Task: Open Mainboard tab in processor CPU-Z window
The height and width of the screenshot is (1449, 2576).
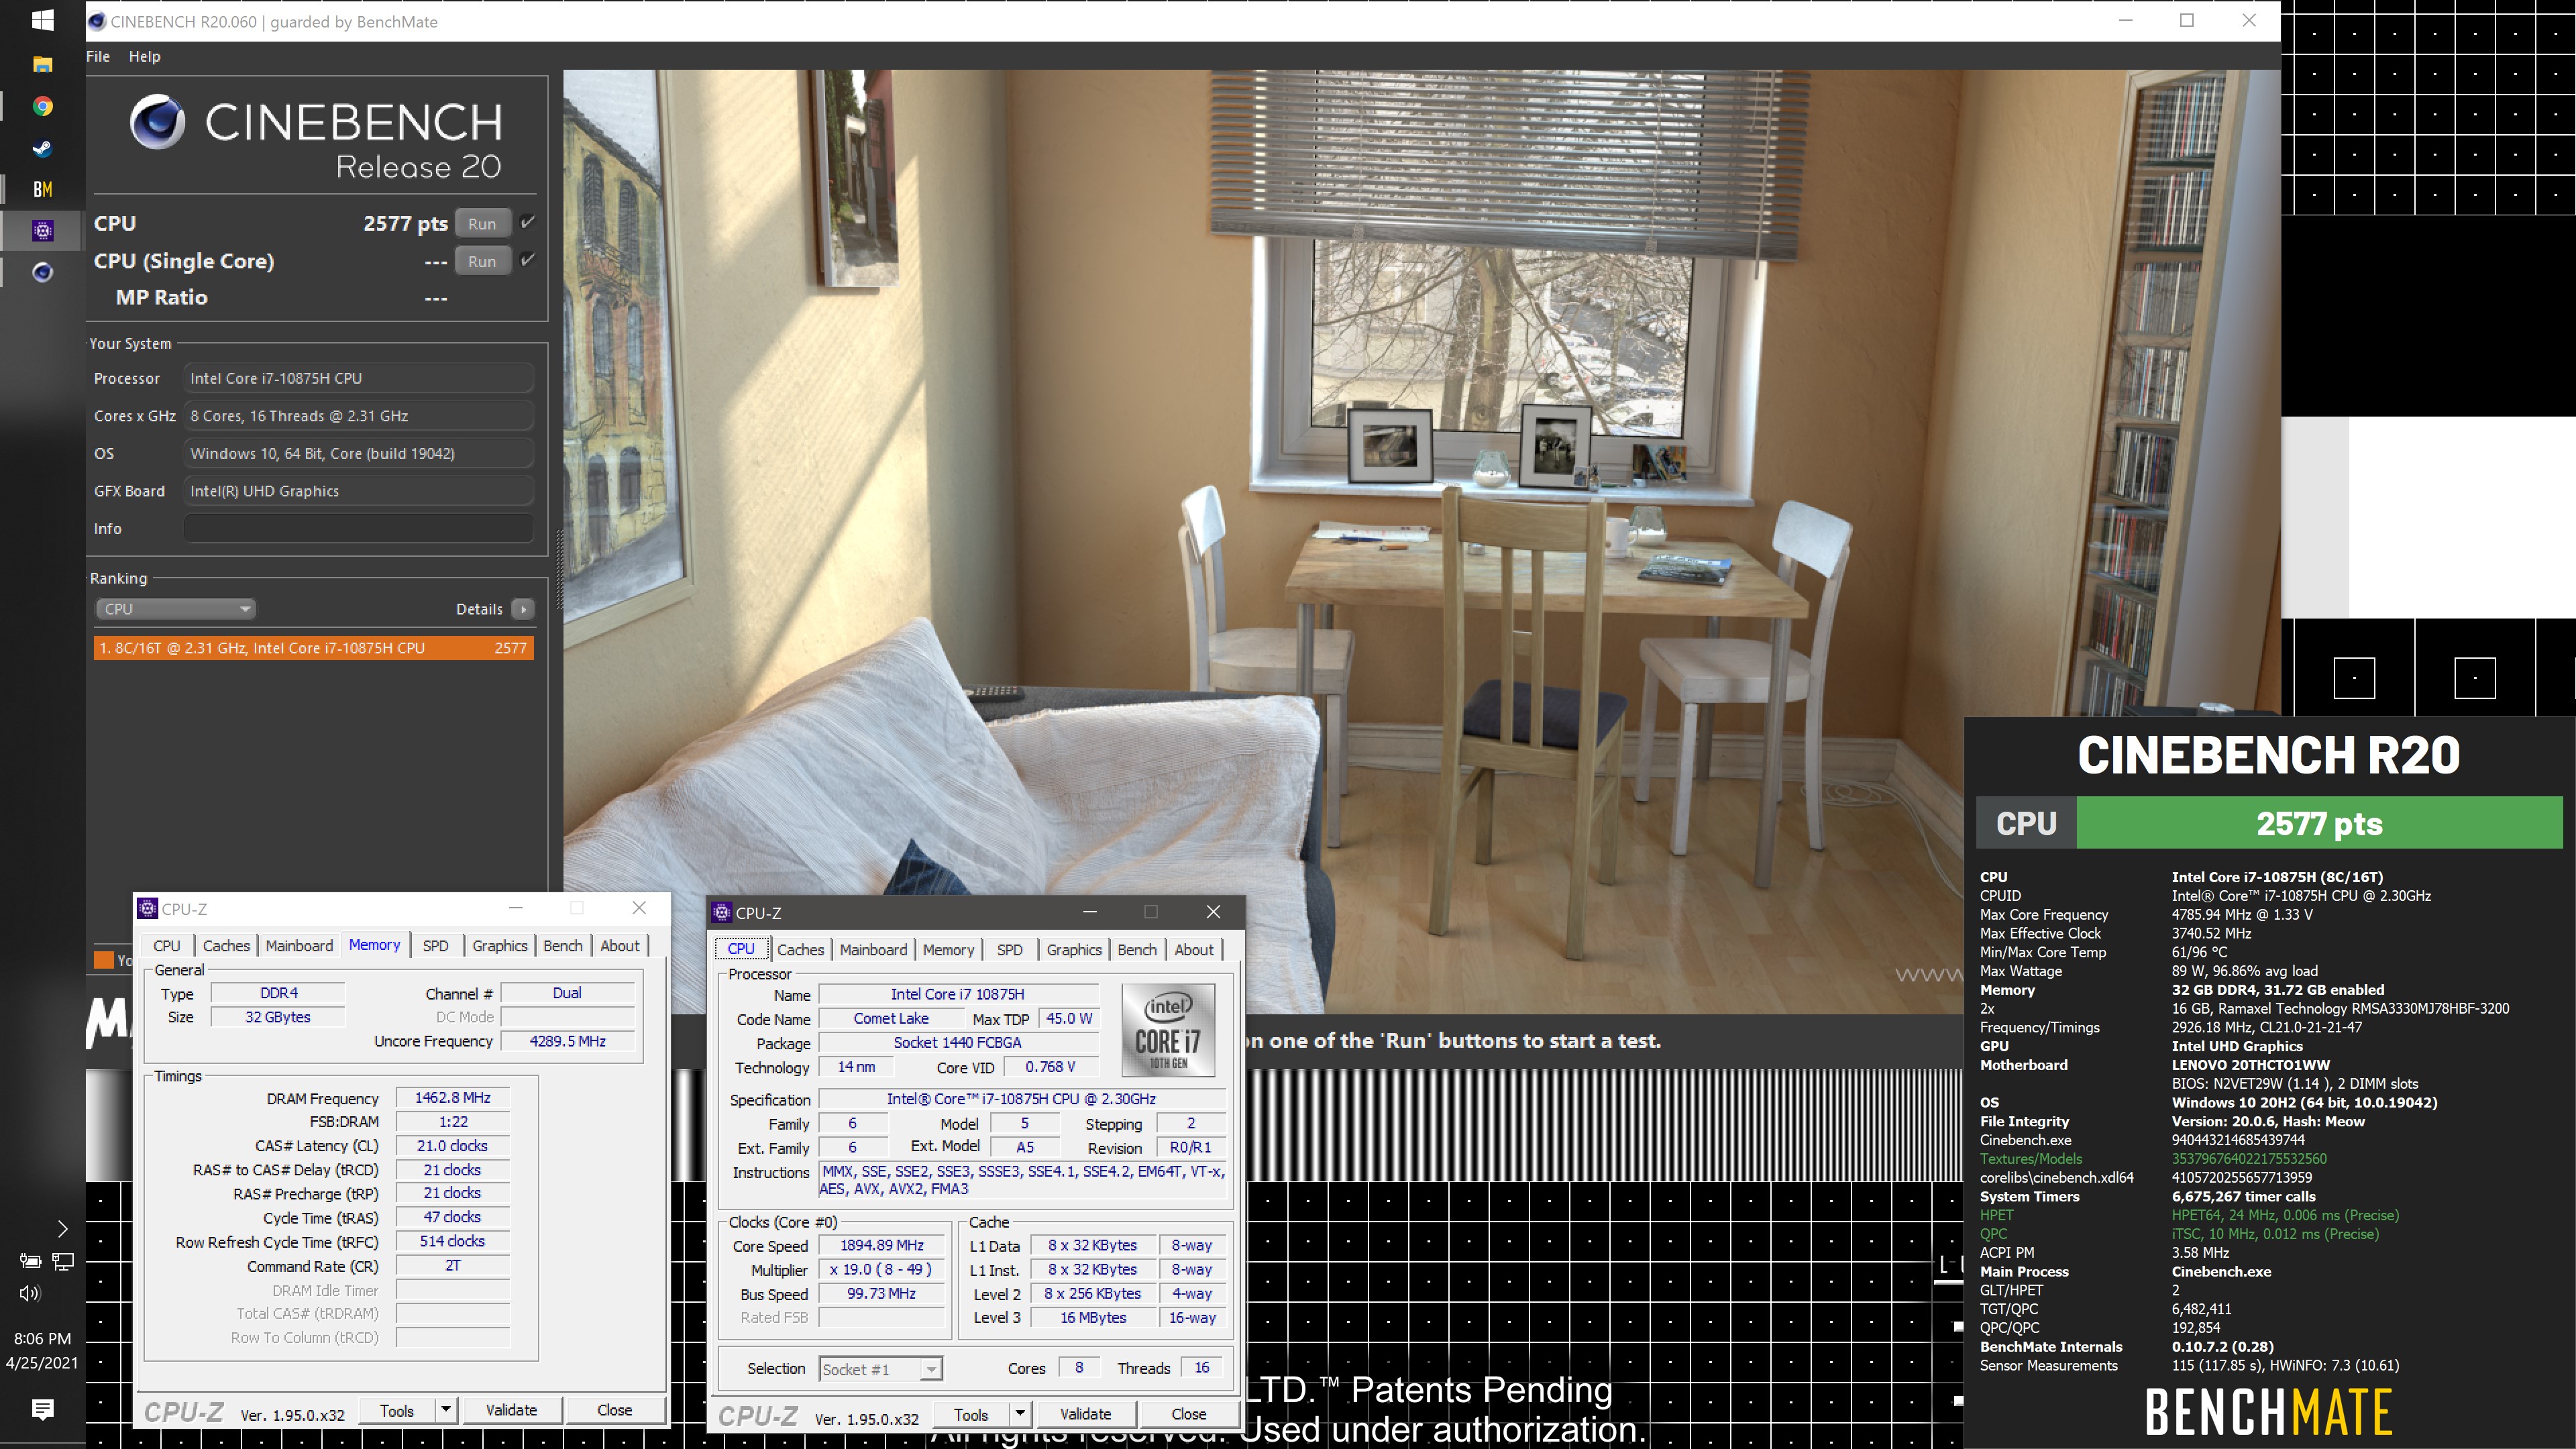Action: tap(873, 949)
